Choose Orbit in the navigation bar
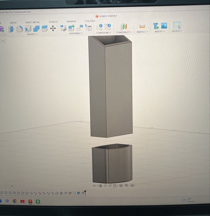The image size is (210, 216). pos(94,186)
